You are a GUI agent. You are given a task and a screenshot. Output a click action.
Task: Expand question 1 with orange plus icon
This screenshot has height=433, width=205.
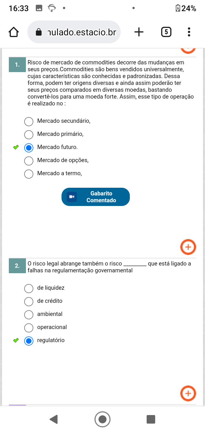click(188, 247)
